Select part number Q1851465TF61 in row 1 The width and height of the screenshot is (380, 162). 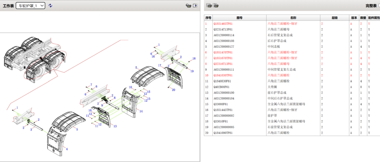223,23
